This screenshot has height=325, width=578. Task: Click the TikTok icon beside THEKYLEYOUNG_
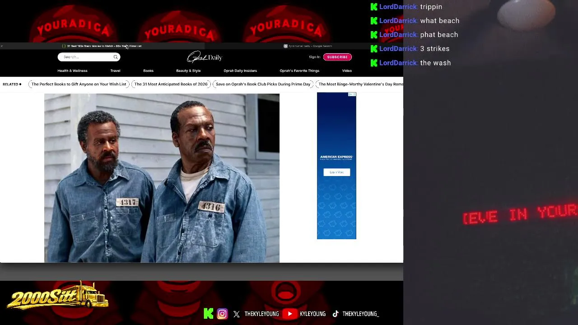pyautogui.click(x=336, y=314)
